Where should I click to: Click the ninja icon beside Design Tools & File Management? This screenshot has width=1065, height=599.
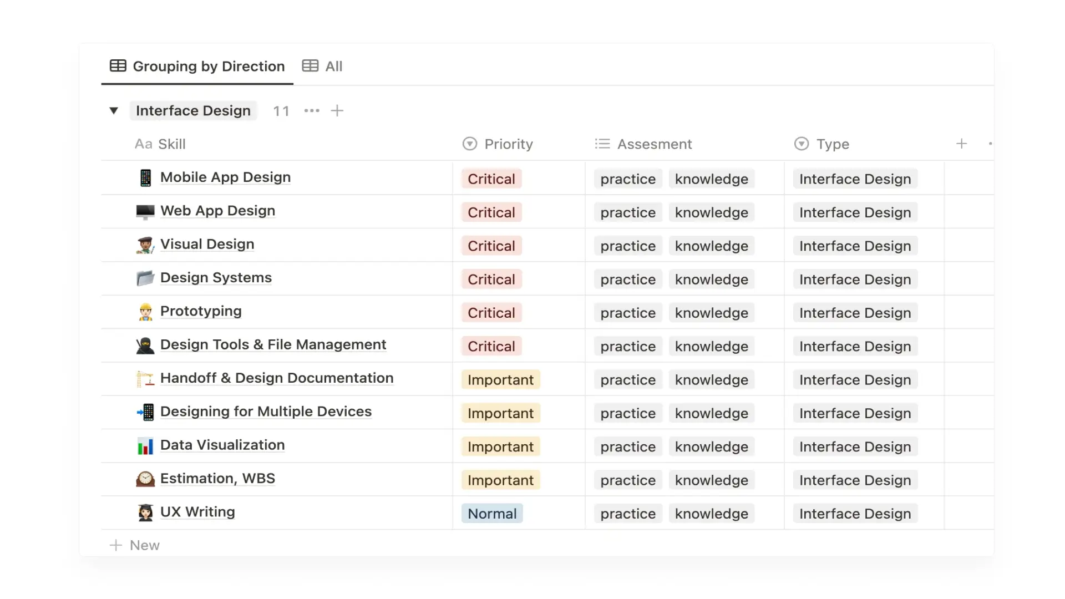[x=145, y=346]
